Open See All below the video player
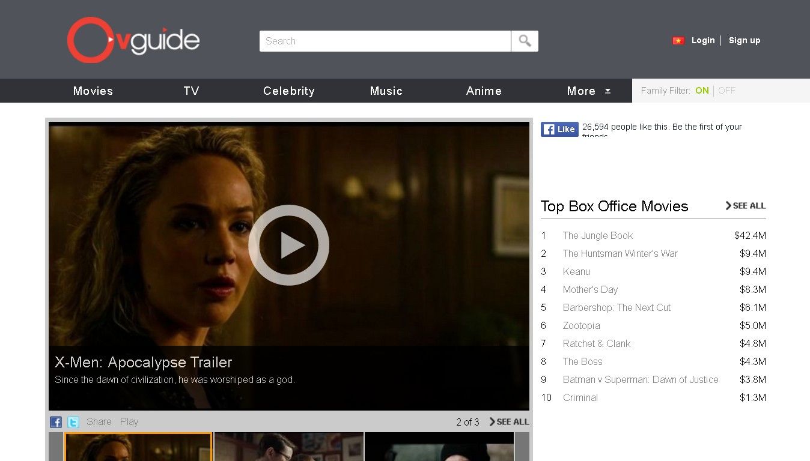The height and width of the screenshot is (461, 810). click(x=509, y=422)
